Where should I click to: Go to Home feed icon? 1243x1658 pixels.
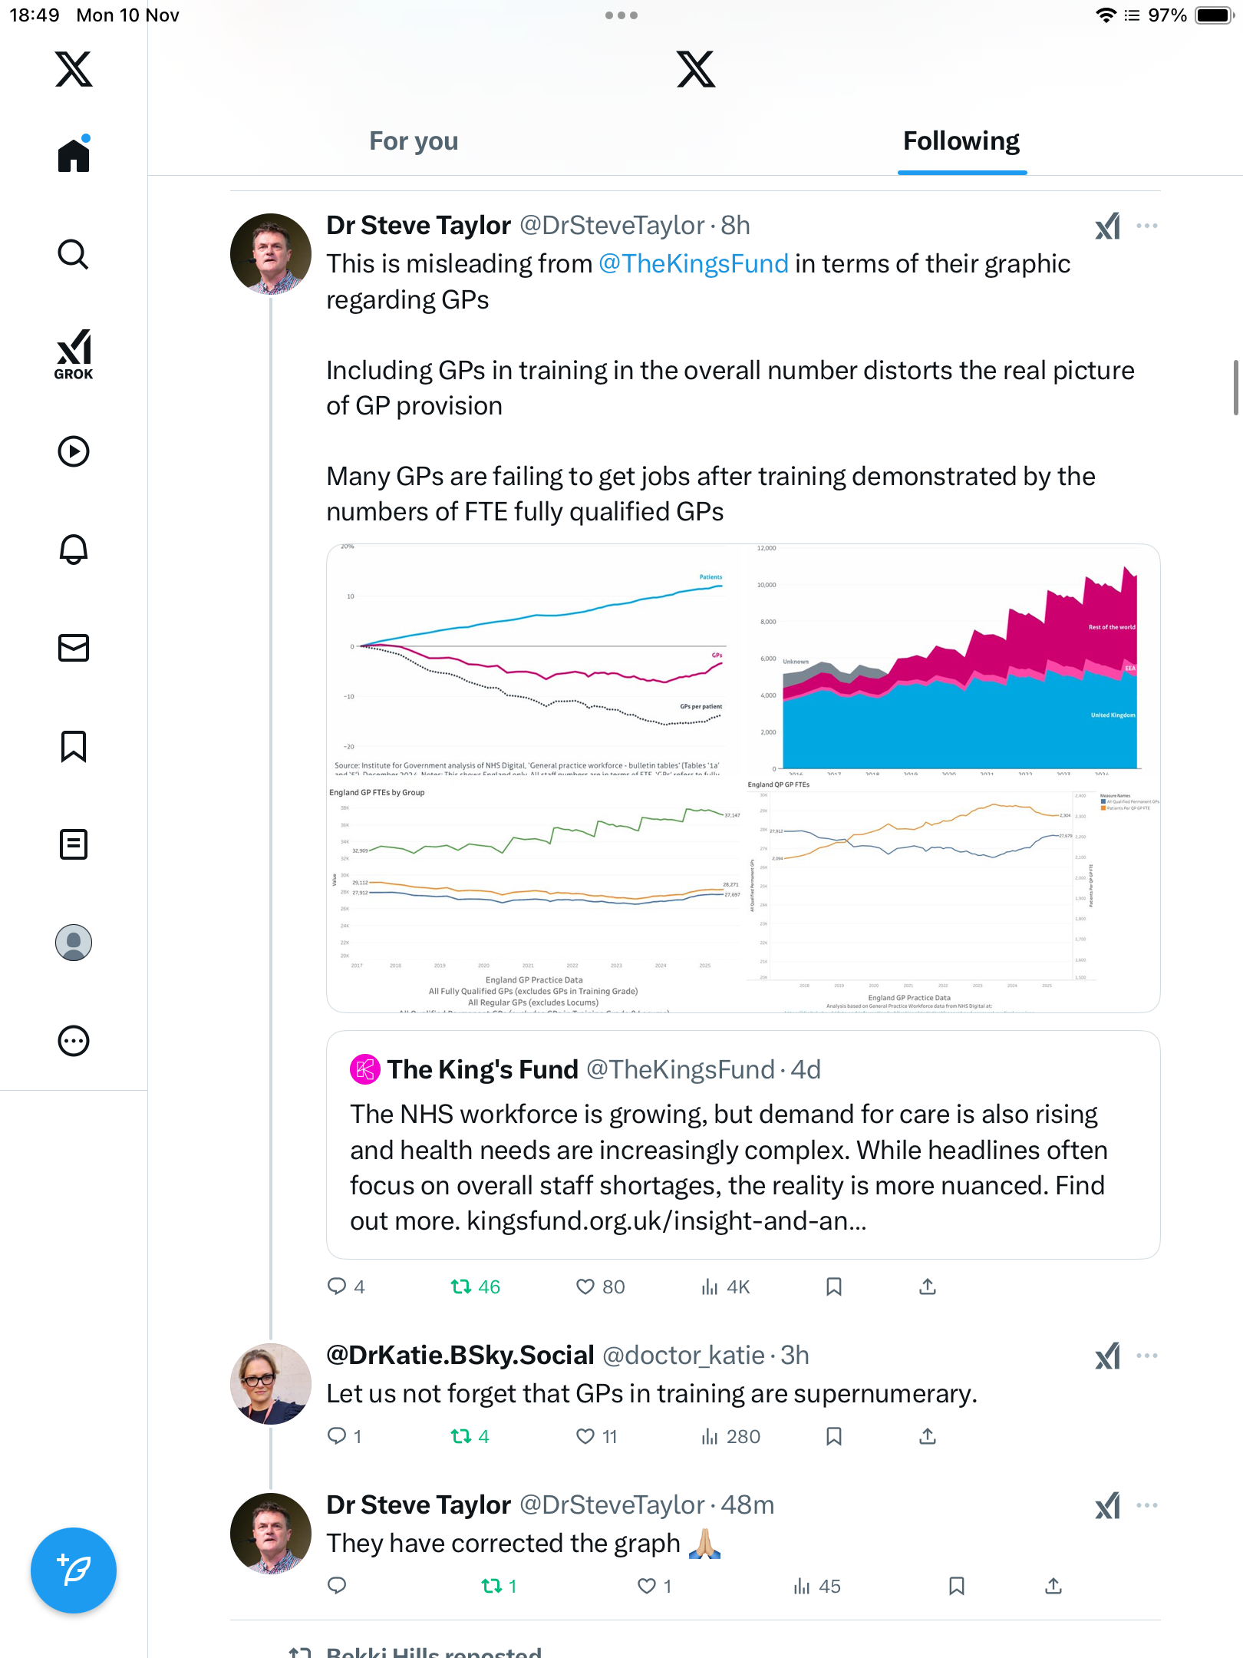[74, 155]
